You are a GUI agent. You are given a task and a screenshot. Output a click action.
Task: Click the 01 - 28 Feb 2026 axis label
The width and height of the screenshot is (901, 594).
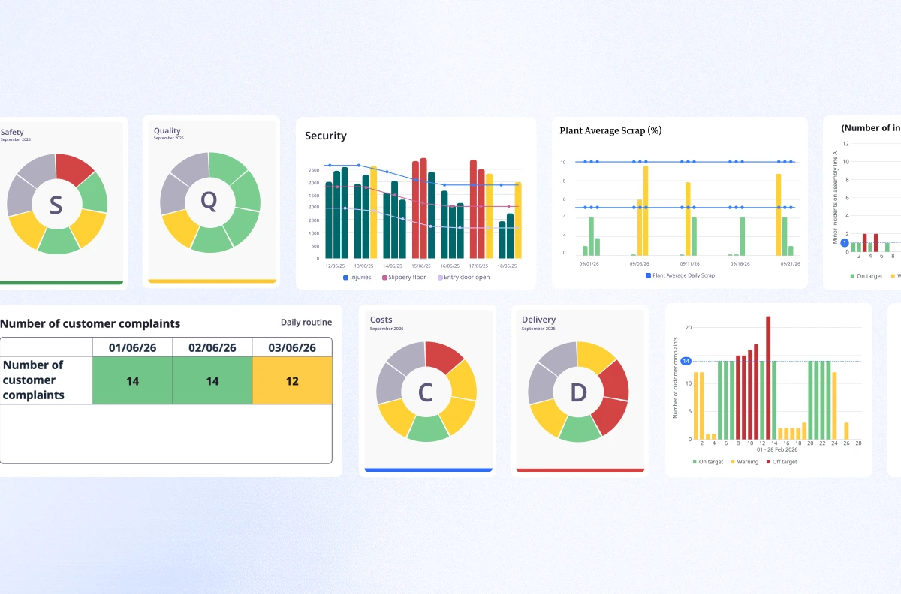[x=776, y=449]
